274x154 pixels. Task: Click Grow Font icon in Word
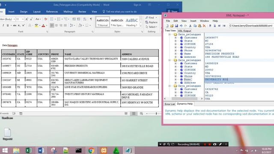click(x=27, y=19)
